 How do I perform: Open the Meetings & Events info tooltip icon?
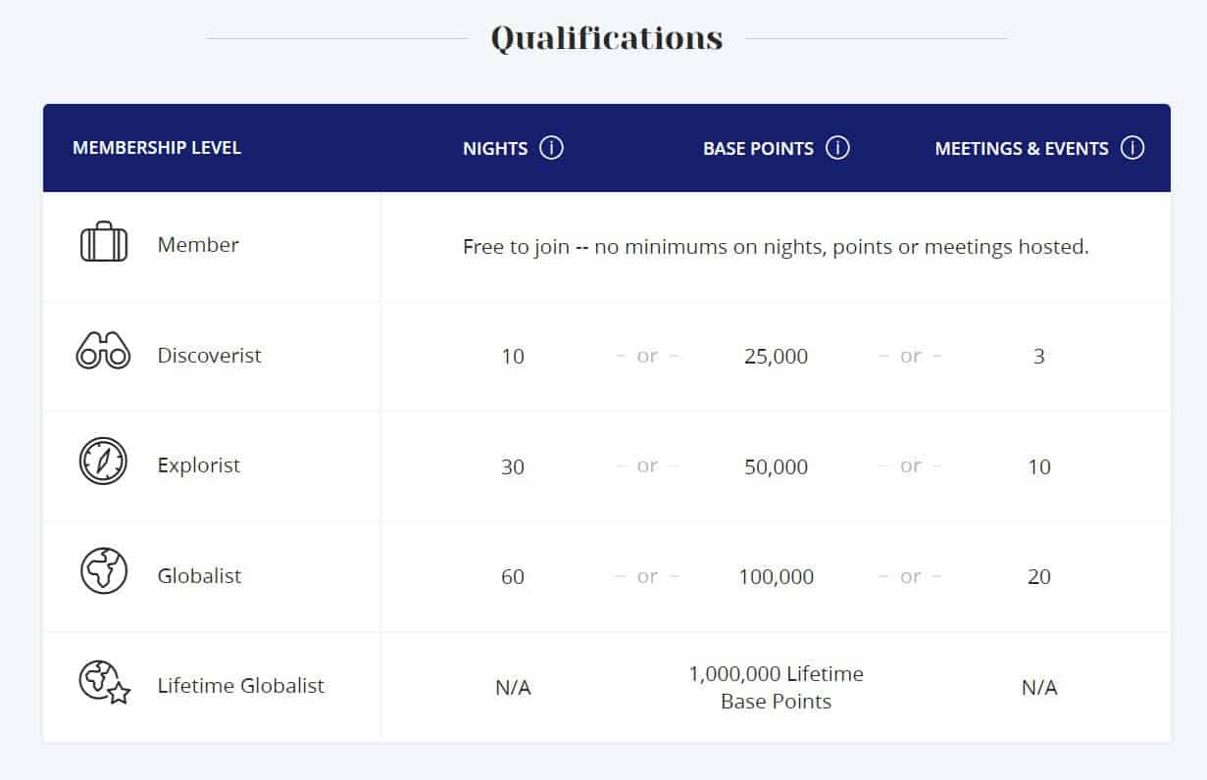[x=1133, y=147]
